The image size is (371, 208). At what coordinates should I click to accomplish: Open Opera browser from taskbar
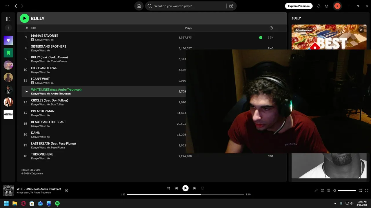[23, 203]
